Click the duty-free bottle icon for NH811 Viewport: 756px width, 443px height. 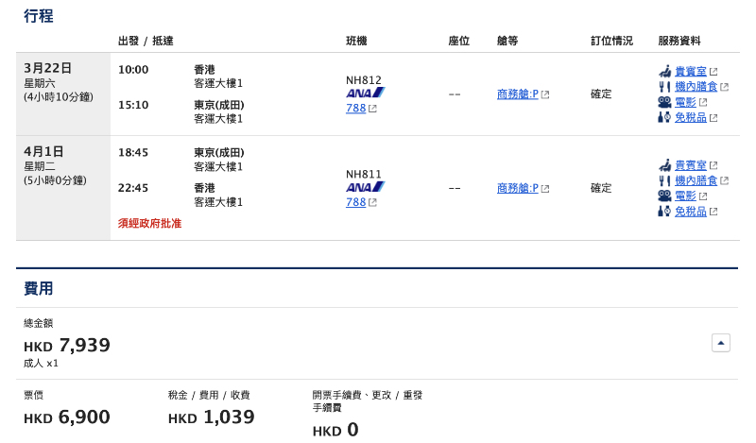pos(664,212)
